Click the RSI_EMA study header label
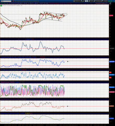 9,70
